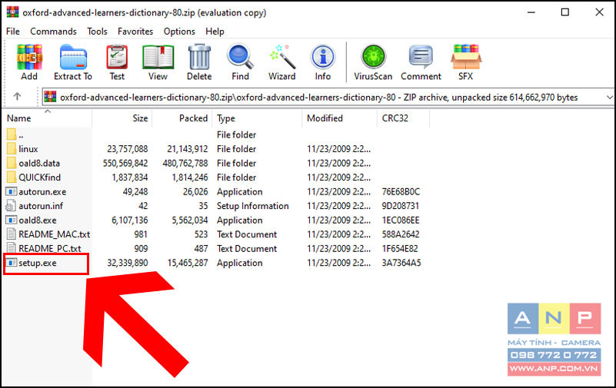Go up one folder level arrow

(x=17, y=96)
